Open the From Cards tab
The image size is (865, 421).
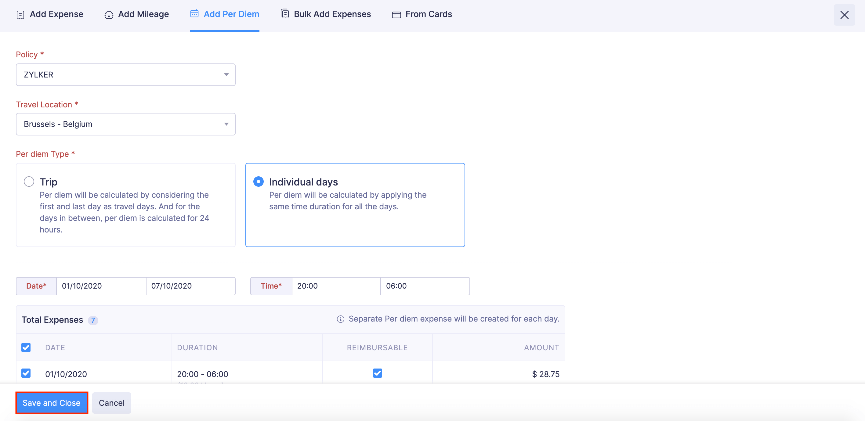coord(429,14)
